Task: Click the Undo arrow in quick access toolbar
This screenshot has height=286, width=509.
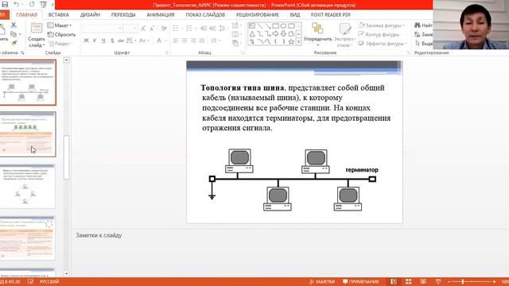Action: tap(16, 5)
